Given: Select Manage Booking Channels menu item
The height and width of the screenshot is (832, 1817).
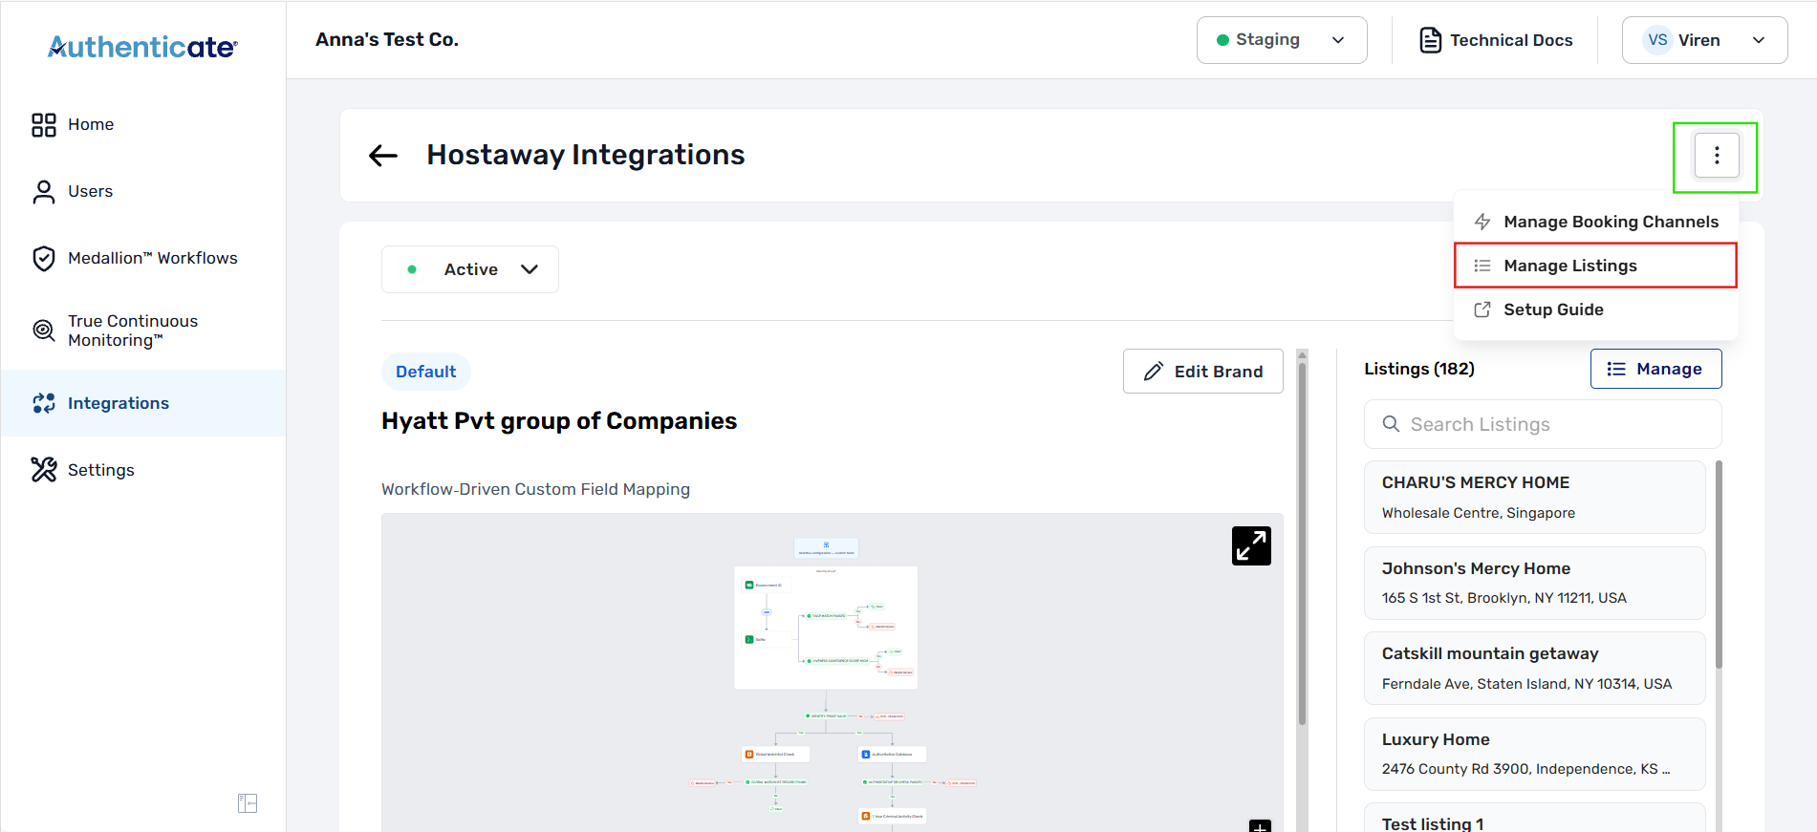Looking at the screenshot, I should [x=1595, y=222].
